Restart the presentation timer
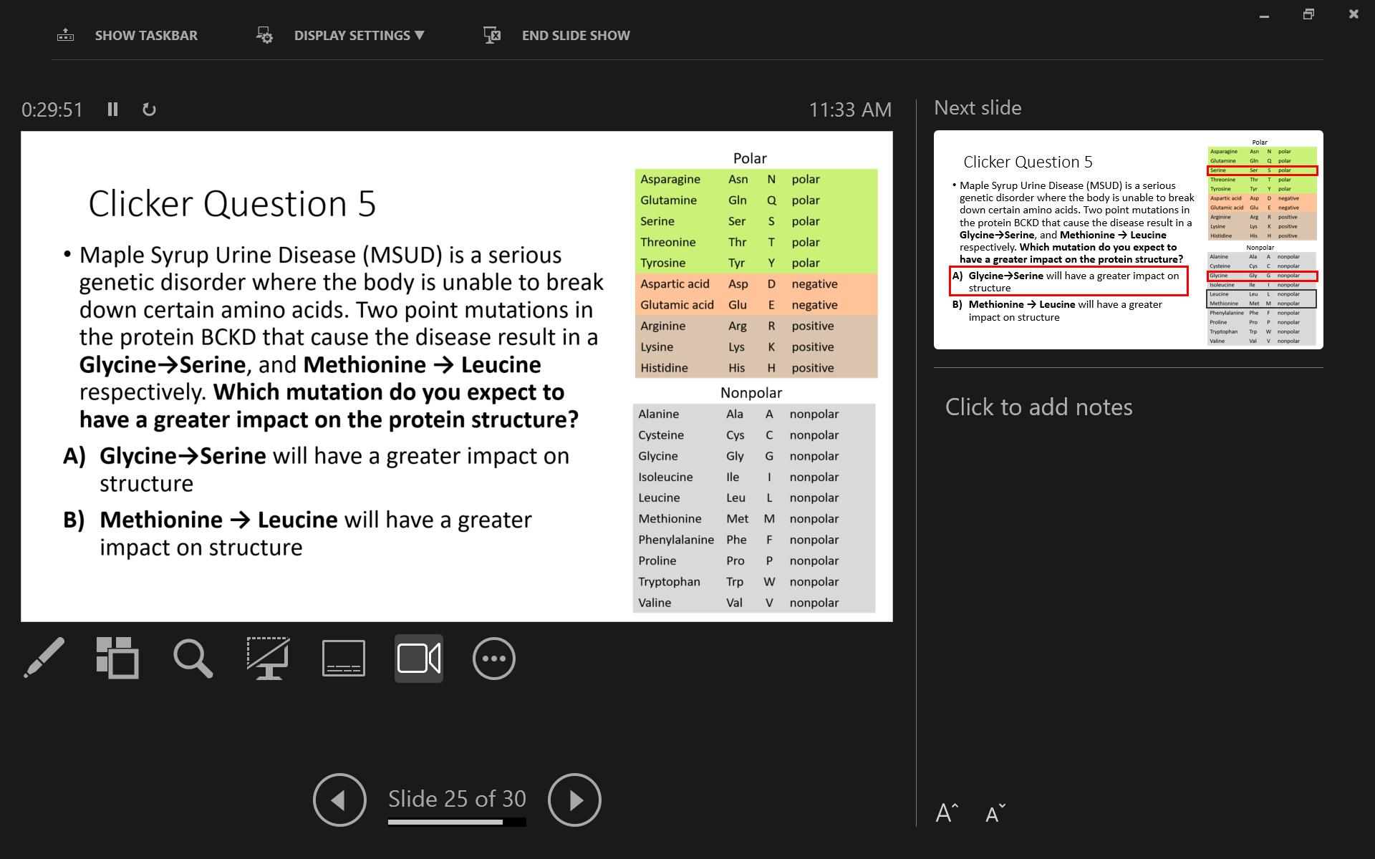This screenshot has height=859, width=1375. pyautogui.click(x=149, y=110)
